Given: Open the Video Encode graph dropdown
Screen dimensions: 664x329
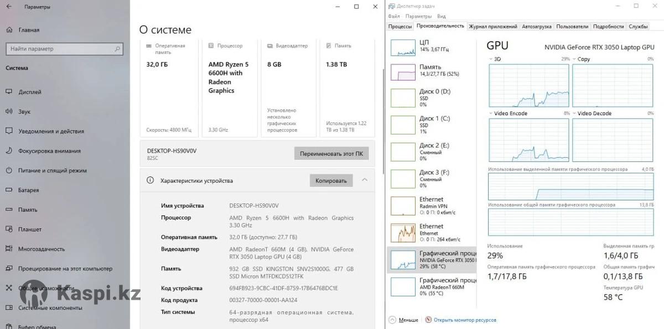Looking at the screenshot, I should [x=491, y=114].
